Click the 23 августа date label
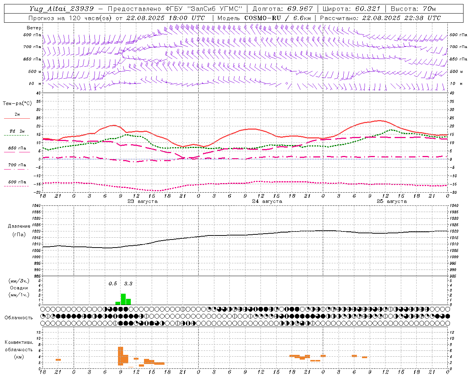 [x=143, y=201]
